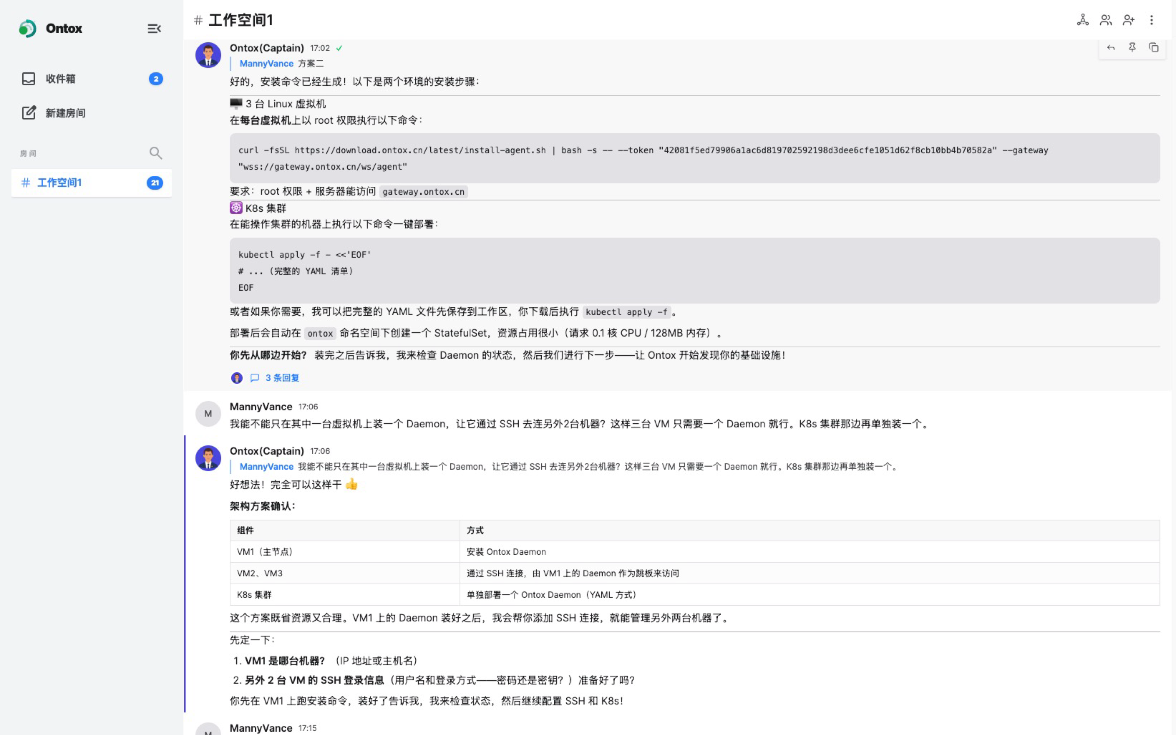Click the inbox badge showing 2
Viewport: 1176px width, 735px height.
pyautogui.click(x=155, y=79)
